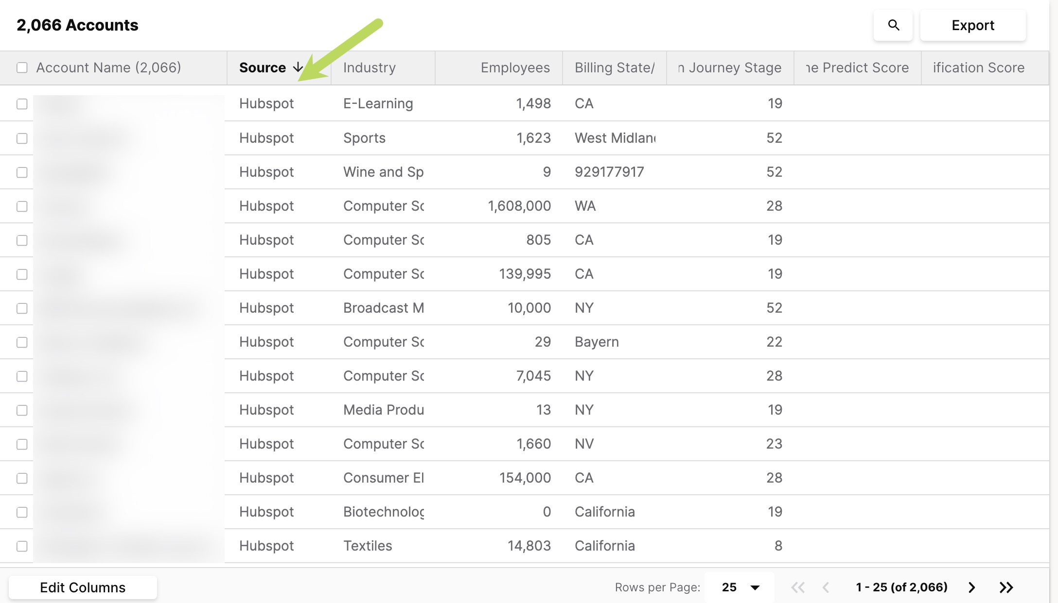Click the Media Produ industry cell

pos(384,410)
